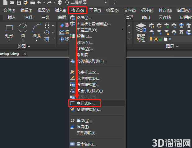Open the 绘图(D) menu
Image resolution: width=192 pixels, height=148 pixels.
coord(112,11)
